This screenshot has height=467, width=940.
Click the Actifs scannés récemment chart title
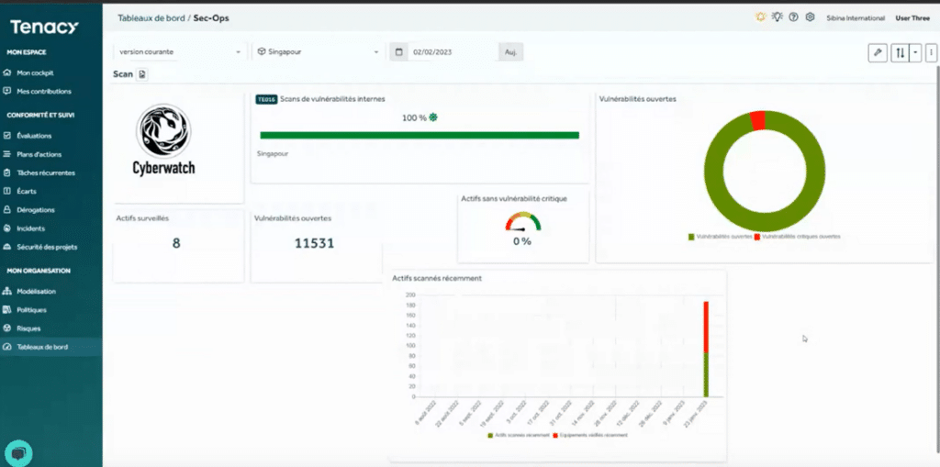click(437, 279)
